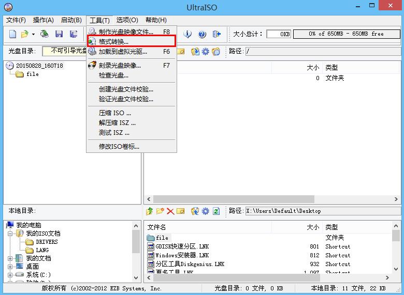The width and height of the screenshot is (404, 295).
Task: Click down arrow of local tree vertical scrollbar
Action: (x=136, y=278)
